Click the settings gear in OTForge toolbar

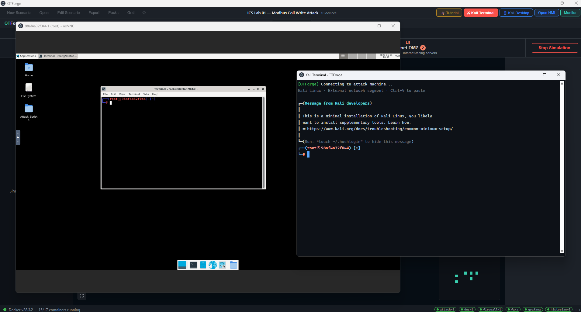click(144, 13)
